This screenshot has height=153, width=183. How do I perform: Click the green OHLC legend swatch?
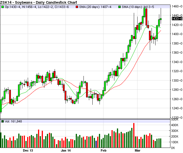coord(3,7)
